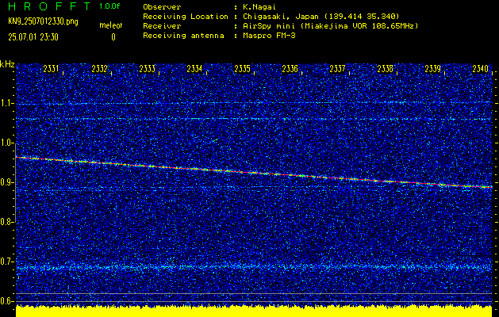The width and height of the screenshot is (499, 317).
Task: Click the AirSpy mini receiver description
Action: (331, 26)
